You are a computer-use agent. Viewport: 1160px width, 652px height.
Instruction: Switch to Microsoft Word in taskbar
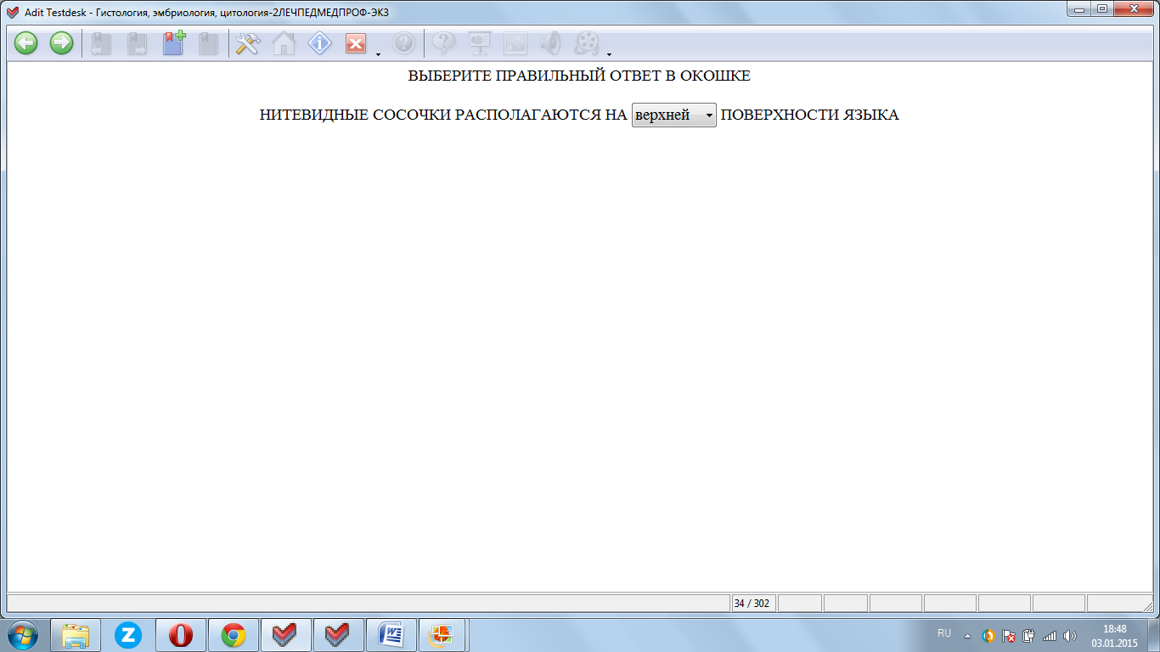[x=391, y=635]
